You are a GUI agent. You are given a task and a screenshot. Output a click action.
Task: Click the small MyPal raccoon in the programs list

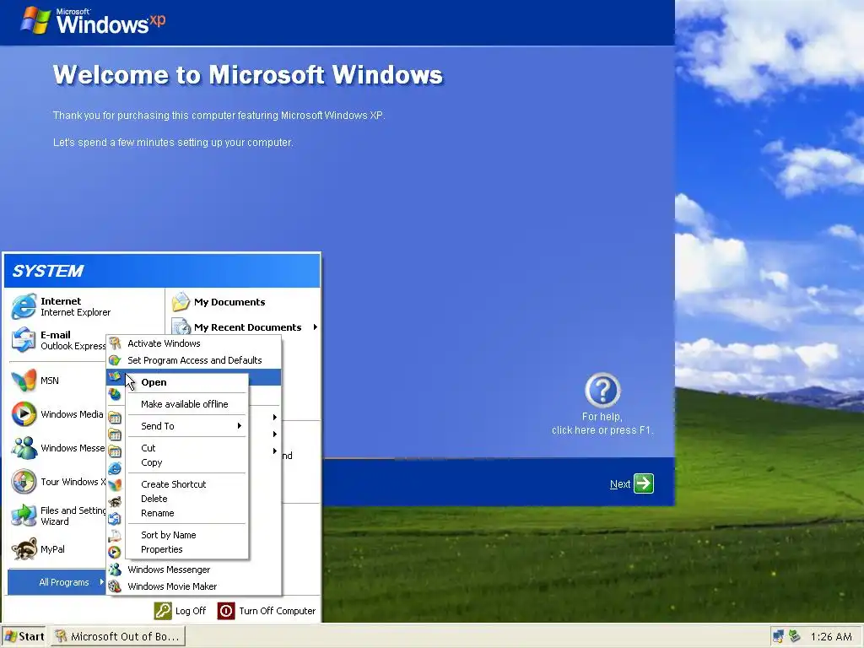[115, 502]
